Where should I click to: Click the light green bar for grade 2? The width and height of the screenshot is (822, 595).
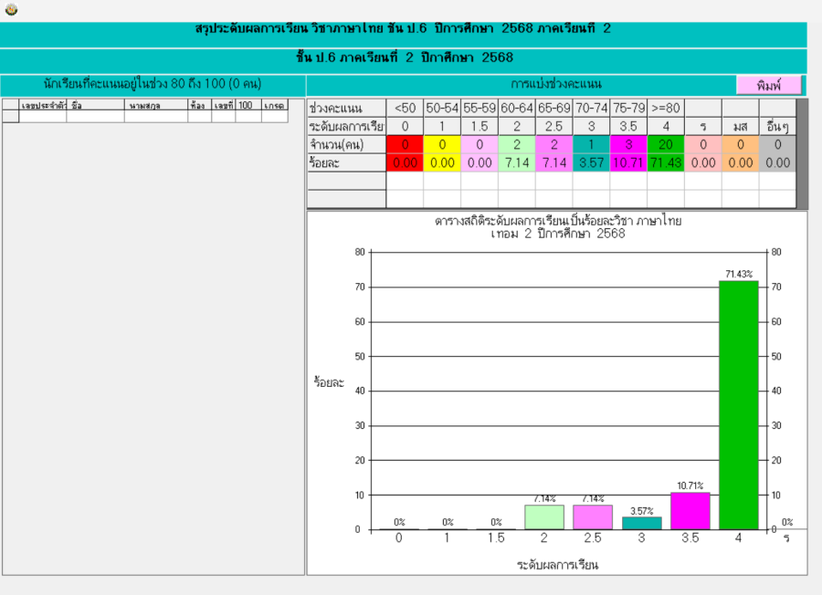[x=544, y=517]
